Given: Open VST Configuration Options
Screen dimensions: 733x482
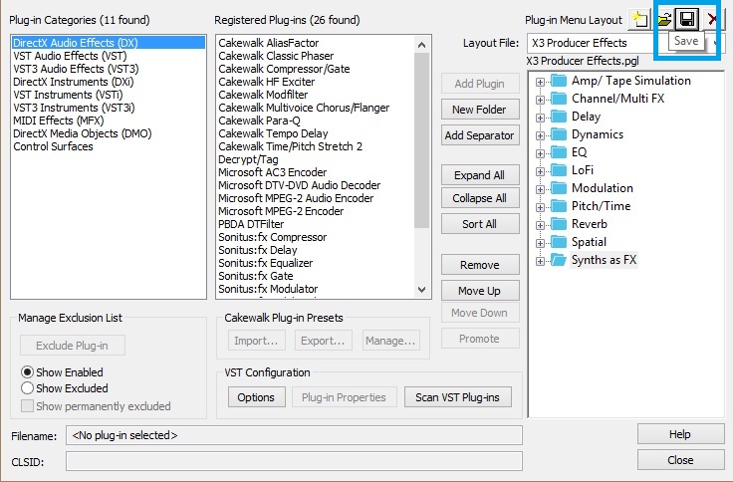Looking at the screenshot, I should tap(256, 397).
